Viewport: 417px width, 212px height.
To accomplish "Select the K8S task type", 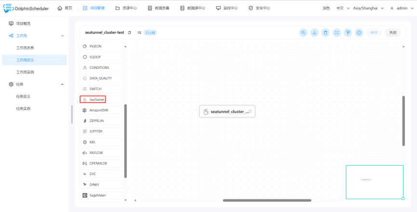I will [102, 142].
